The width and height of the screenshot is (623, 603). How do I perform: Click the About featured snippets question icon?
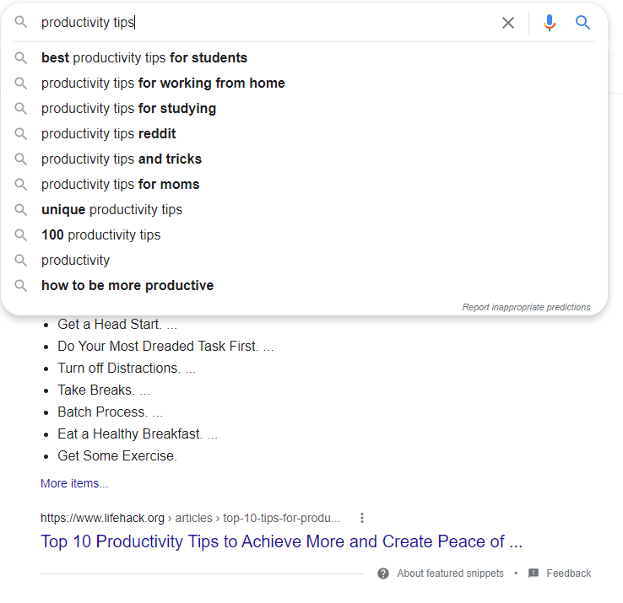pyautogui.click(x=383, y=573)
